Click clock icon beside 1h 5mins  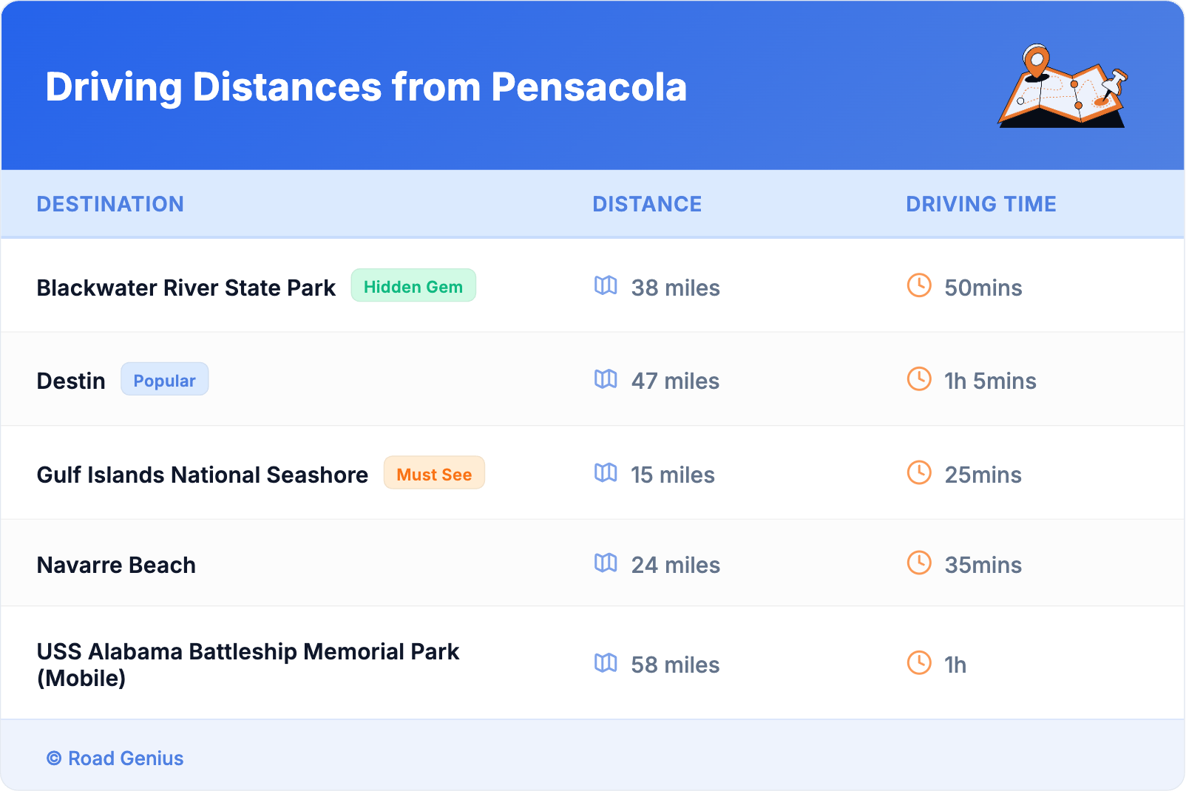919,380
